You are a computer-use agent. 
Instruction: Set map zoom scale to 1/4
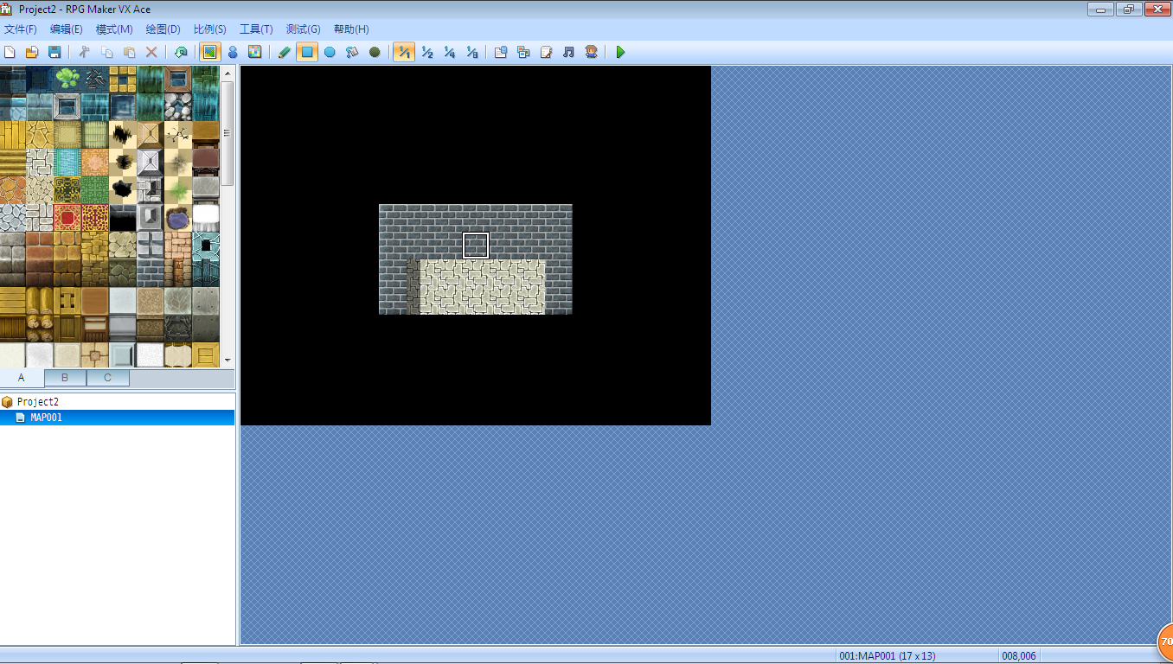coord(450,52)
